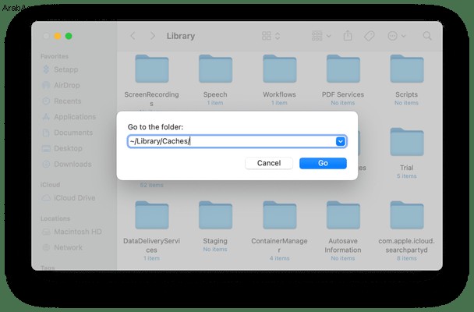Select the Autosave Information folder icon
Viewport: 474px width, 312px height.
pyautogui.click(x=343, y=215)
